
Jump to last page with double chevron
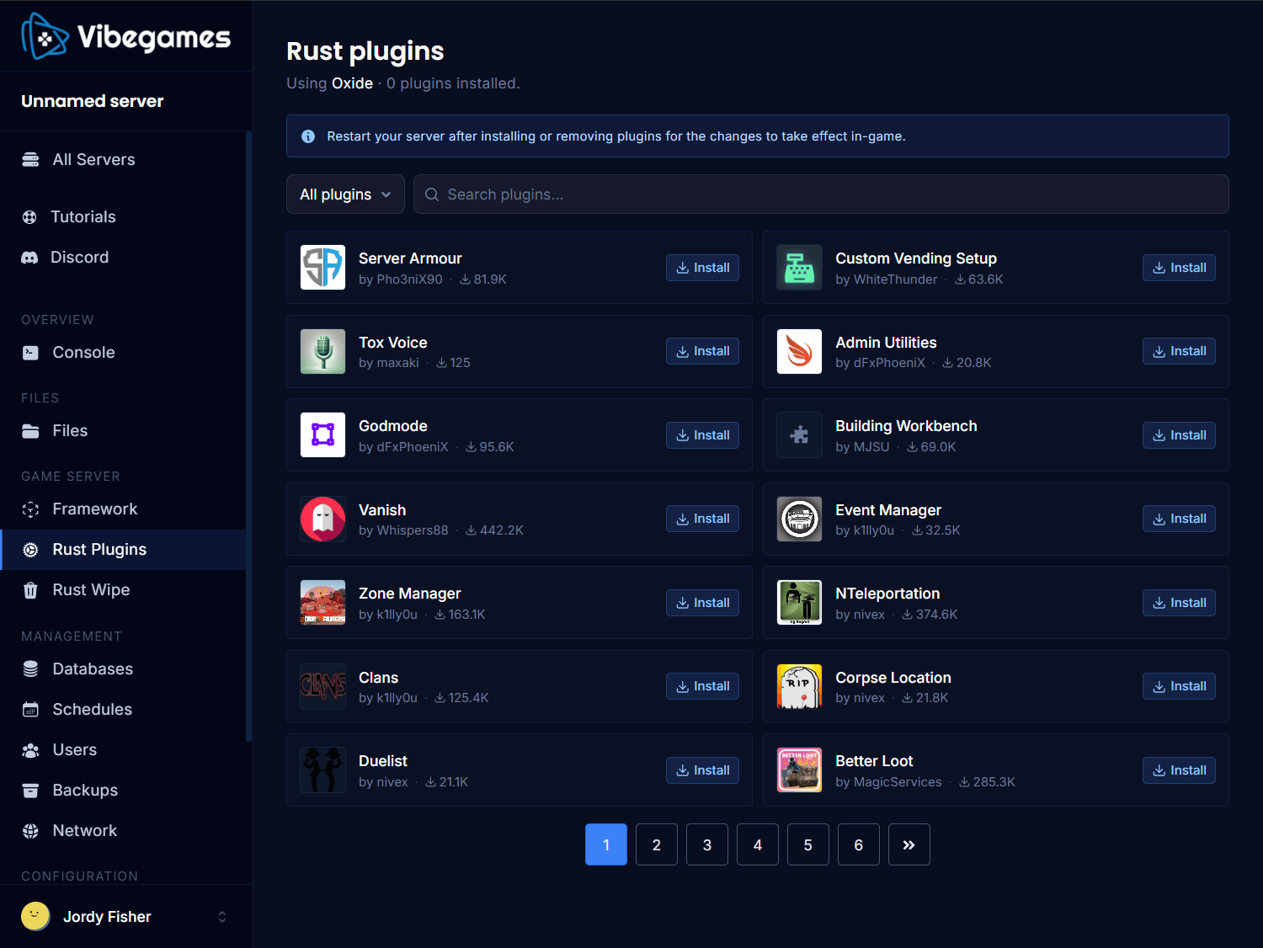[x=909, y=844]
